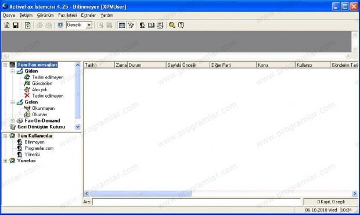Toggle the Fax-On-Demand node expander
360x215 pixels.
[x=12, y=121]
